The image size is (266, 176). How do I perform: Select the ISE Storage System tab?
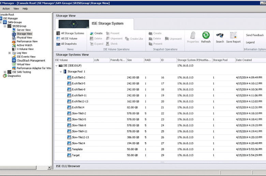pyautogui.click(x=94, y=24)
